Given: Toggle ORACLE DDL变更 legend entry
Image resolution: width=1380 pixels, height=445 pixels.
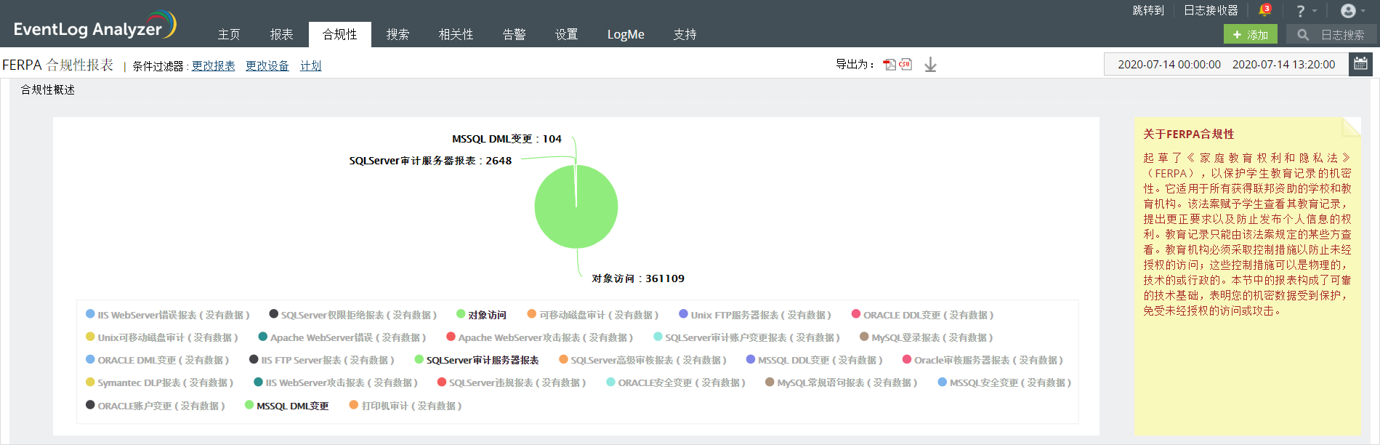Looking at the screenshot, I should [923, 315].
